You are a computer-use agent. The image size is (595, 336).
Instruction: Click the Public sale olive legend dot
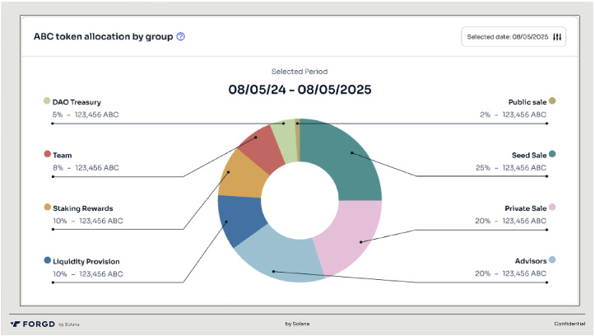tap(552, 101)
